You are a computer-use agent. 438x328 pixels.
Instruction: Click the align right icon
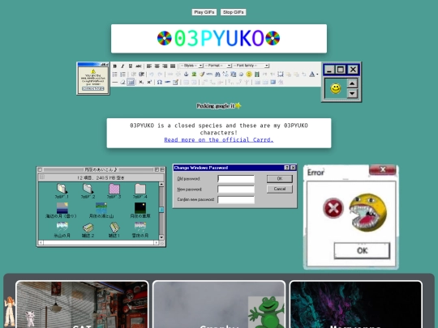click(165, 66)
